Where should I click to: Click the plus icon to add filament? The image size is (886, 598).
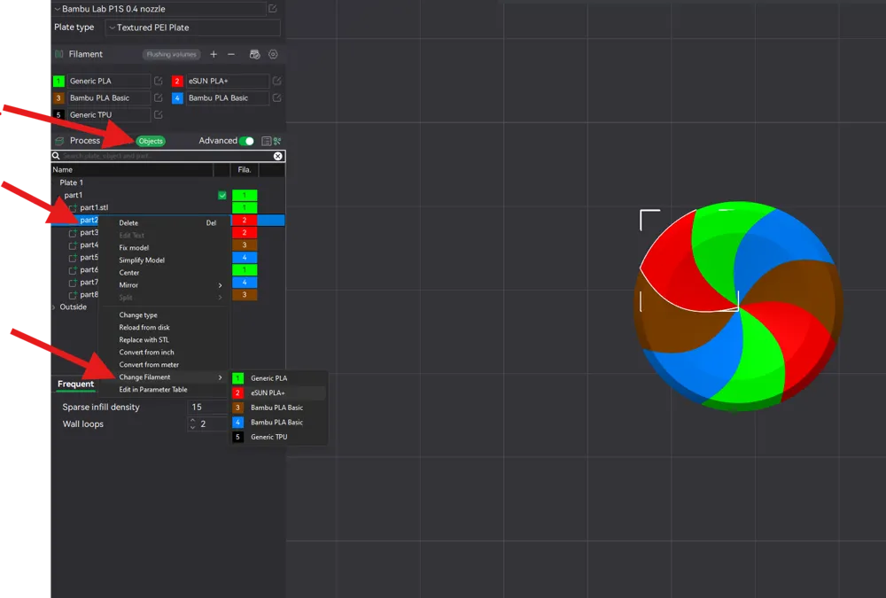point(214,54)
